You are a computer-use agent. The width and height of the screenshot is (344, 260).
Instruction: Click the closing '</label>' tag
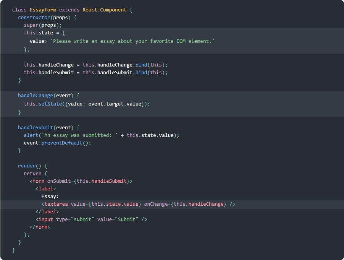(47, 212)
